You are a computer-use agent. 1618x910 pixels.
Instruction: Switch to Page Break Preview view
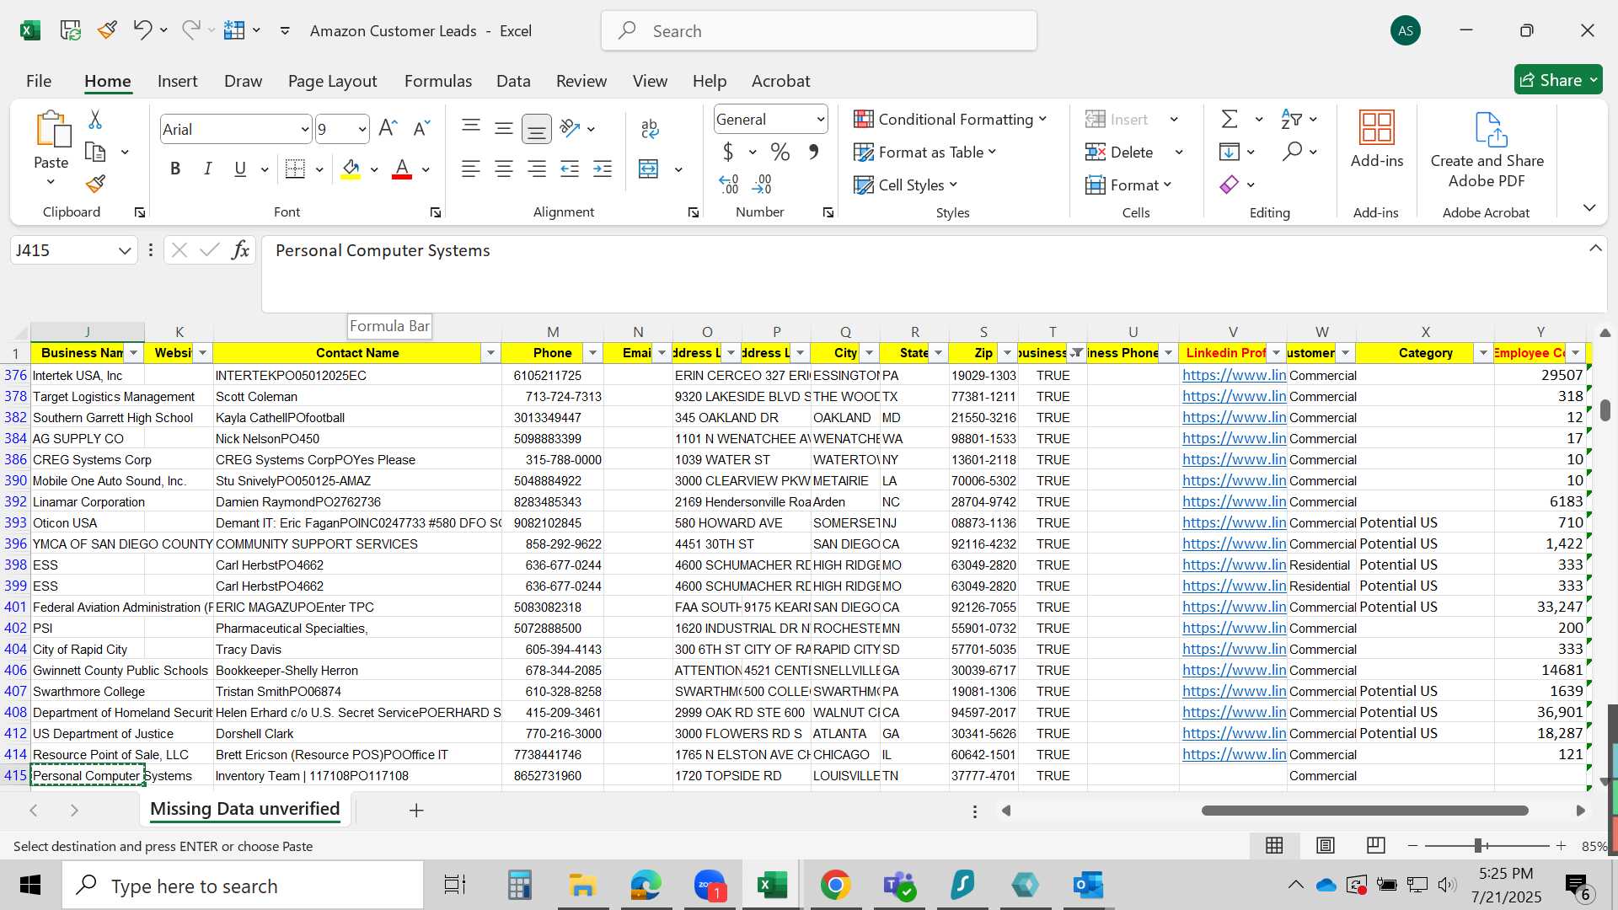click(x=1376, y=845)
